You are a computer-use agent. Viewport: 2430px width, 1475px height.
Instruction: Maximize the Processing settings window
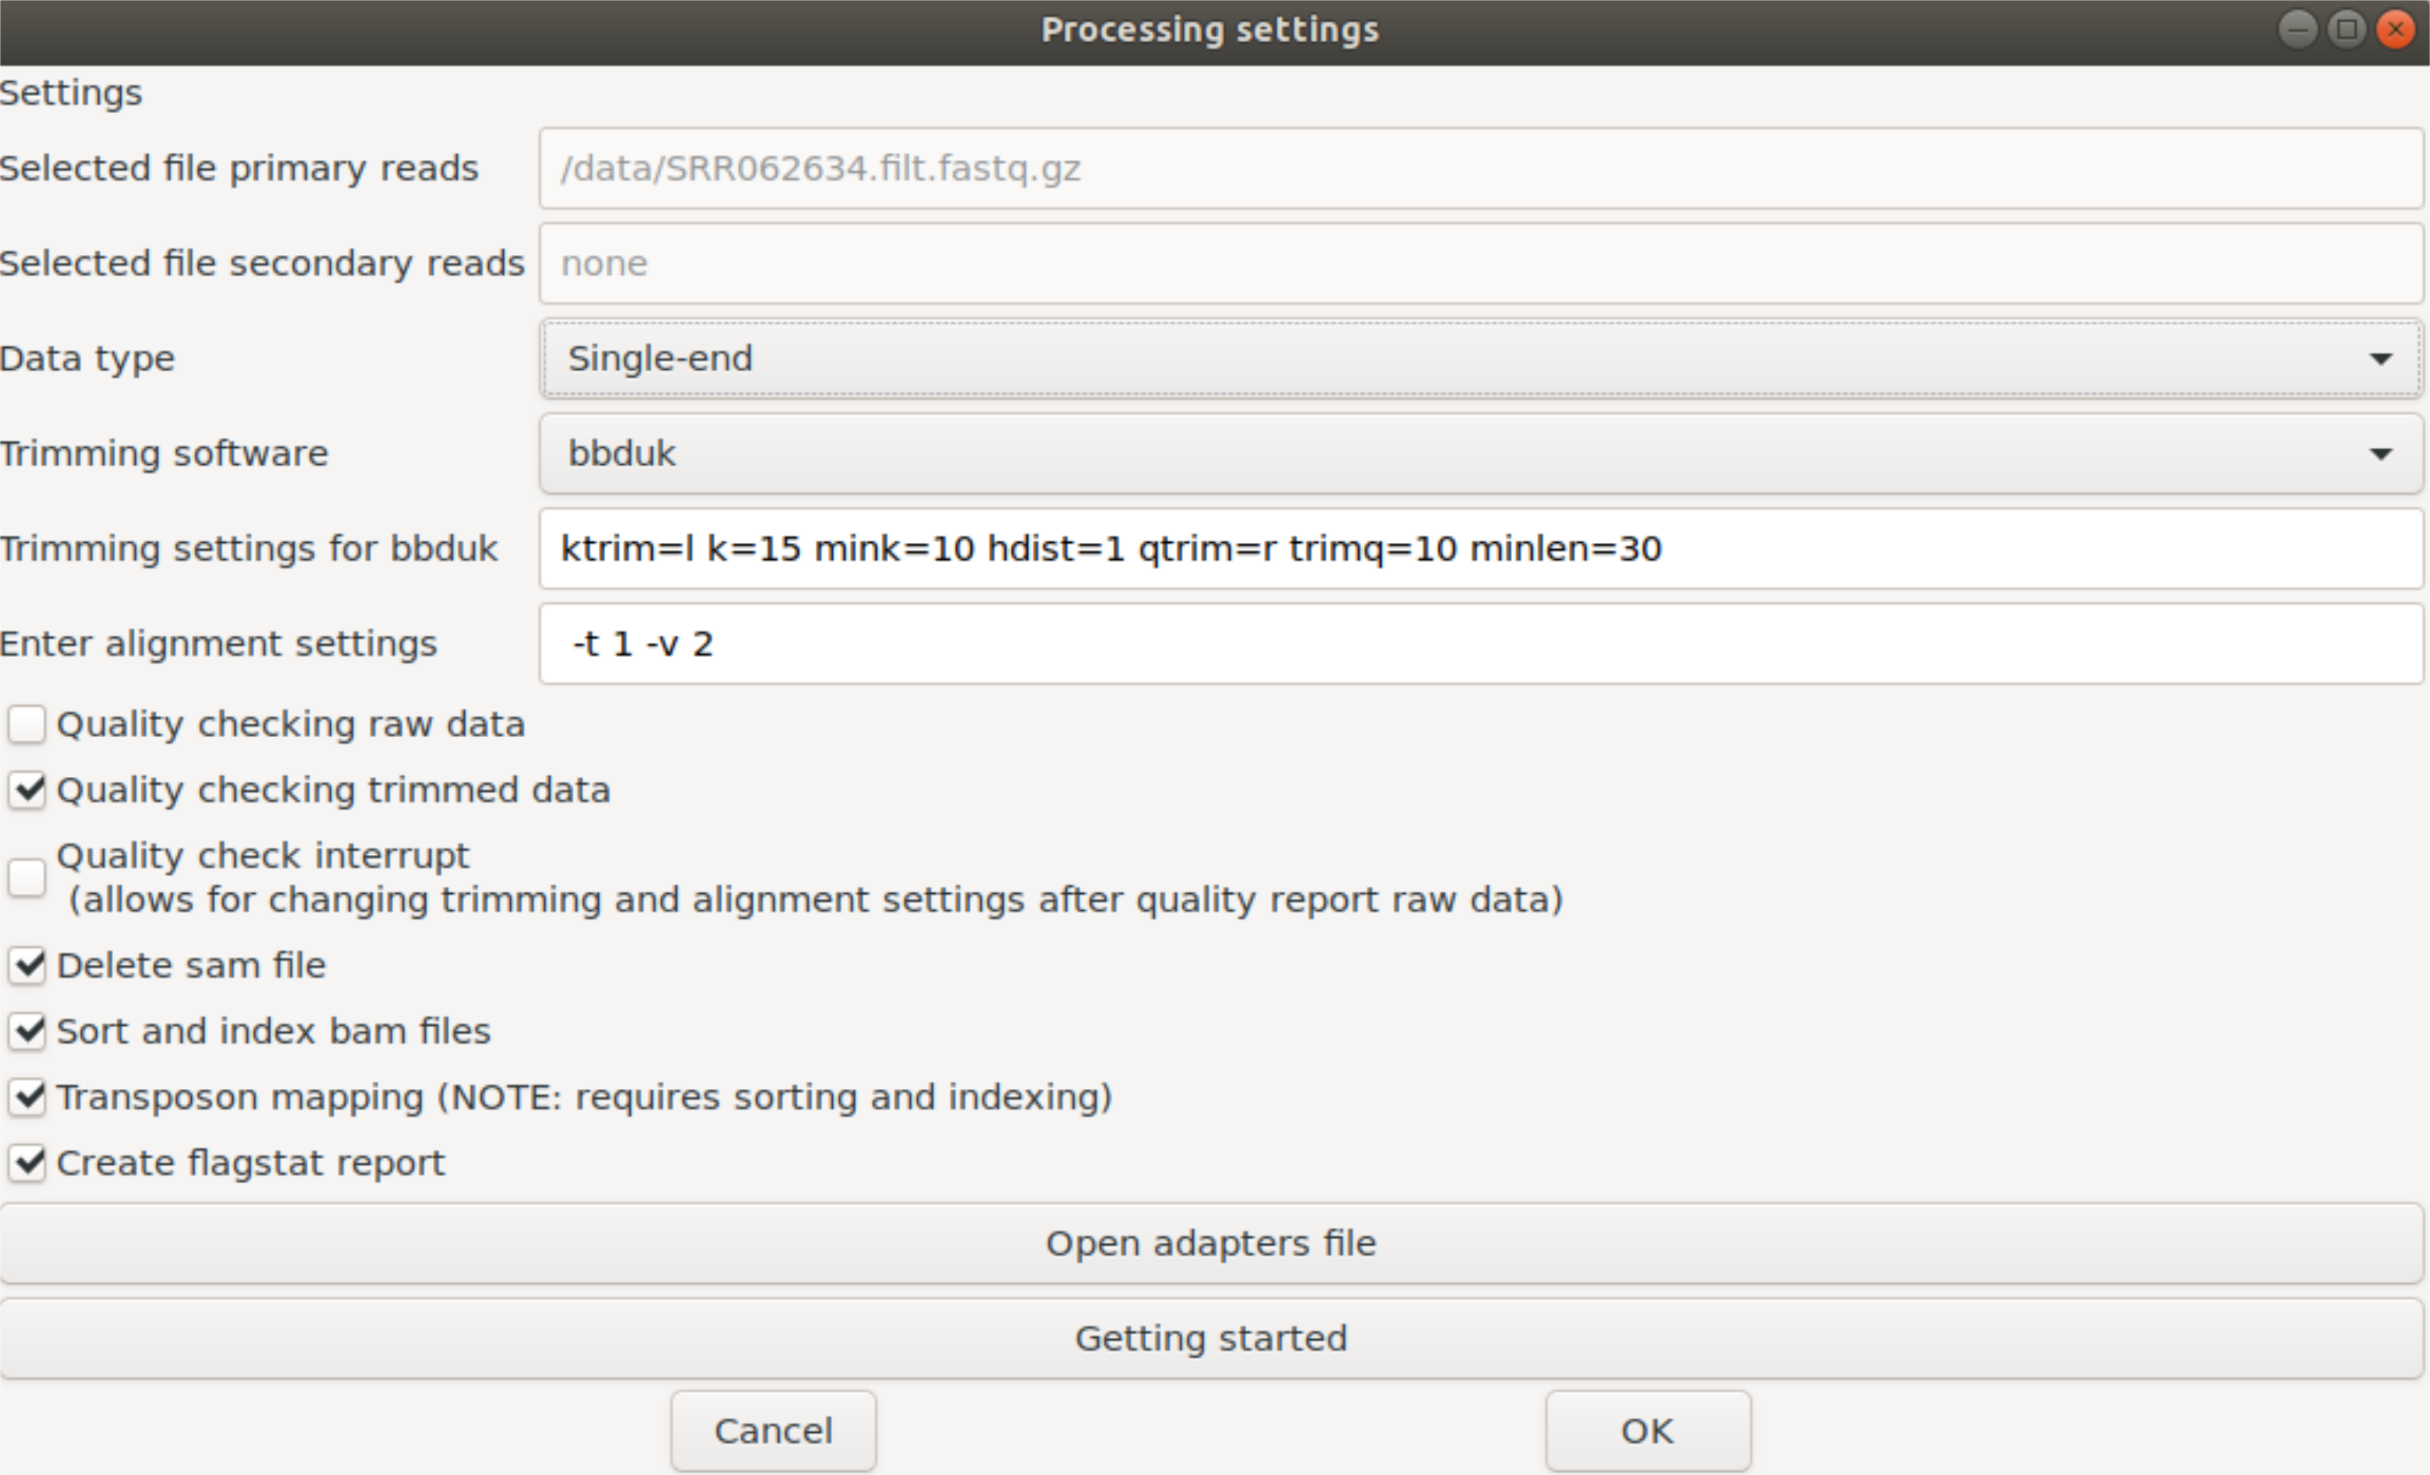point(2347,30)
